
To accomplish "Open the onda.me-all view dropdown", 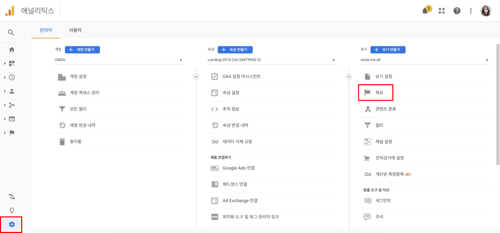I will tap(424, 60).
